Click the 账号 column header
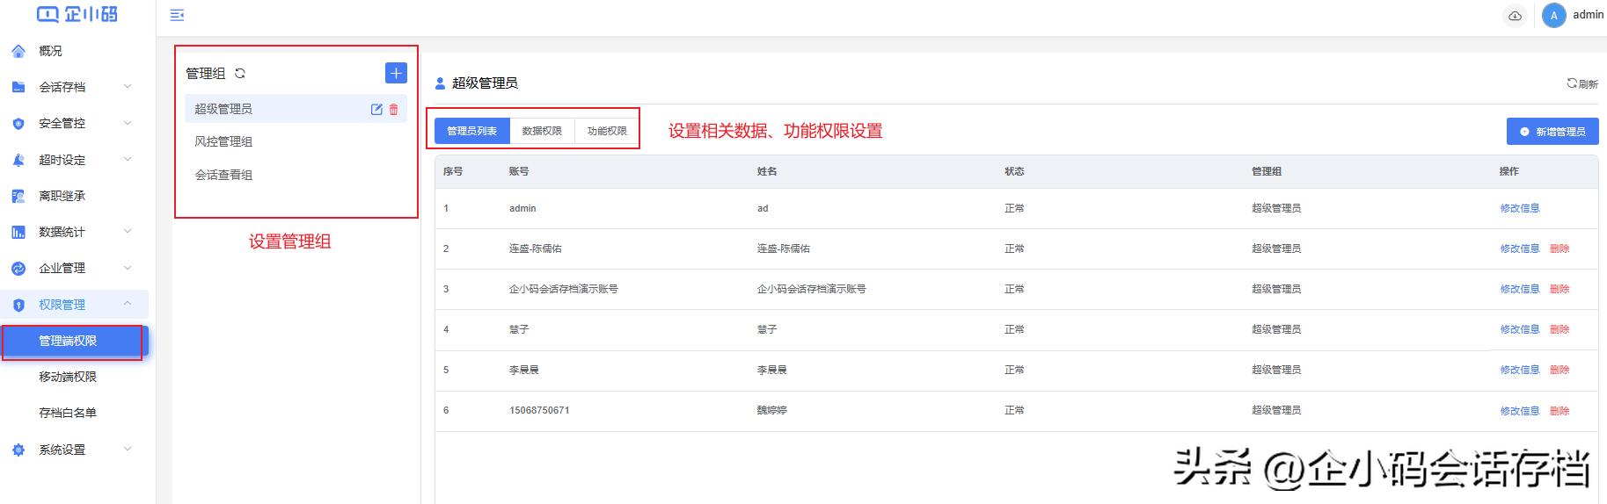1607x504 pixels. [x=519, y=171]
